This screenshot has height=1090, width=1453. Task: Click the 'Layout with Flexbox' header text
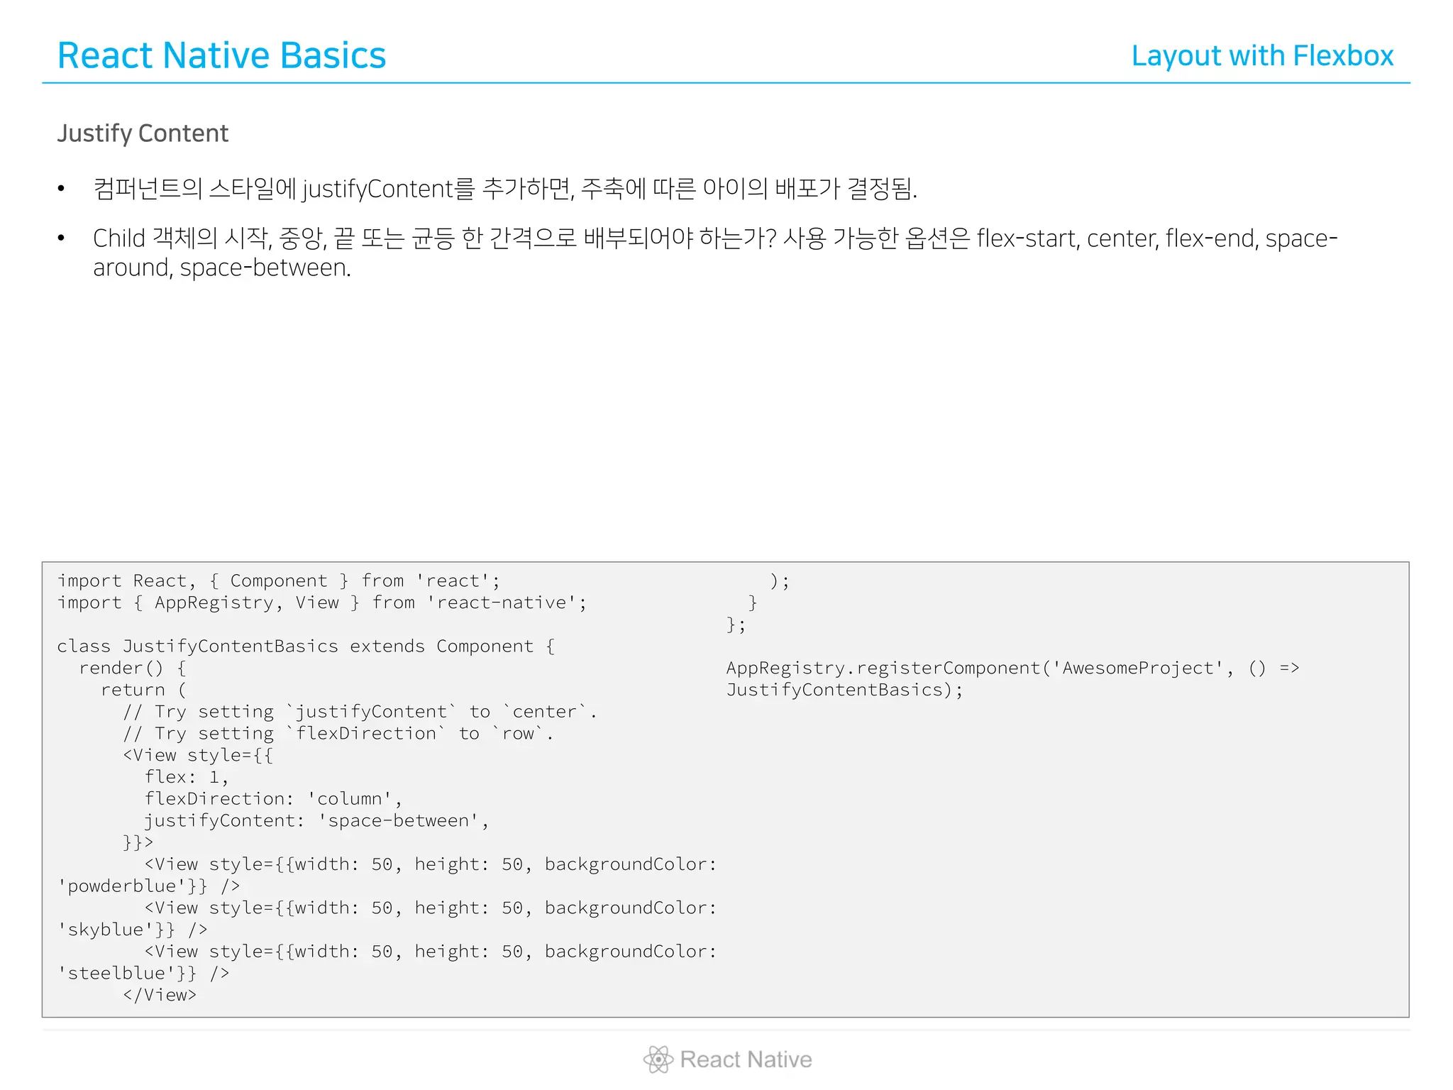(1262, 56)
